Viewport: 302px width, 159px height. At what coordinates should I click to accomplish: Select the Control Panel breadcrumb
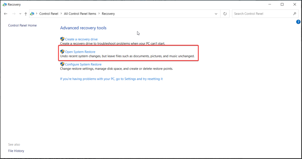click(49, 14)
